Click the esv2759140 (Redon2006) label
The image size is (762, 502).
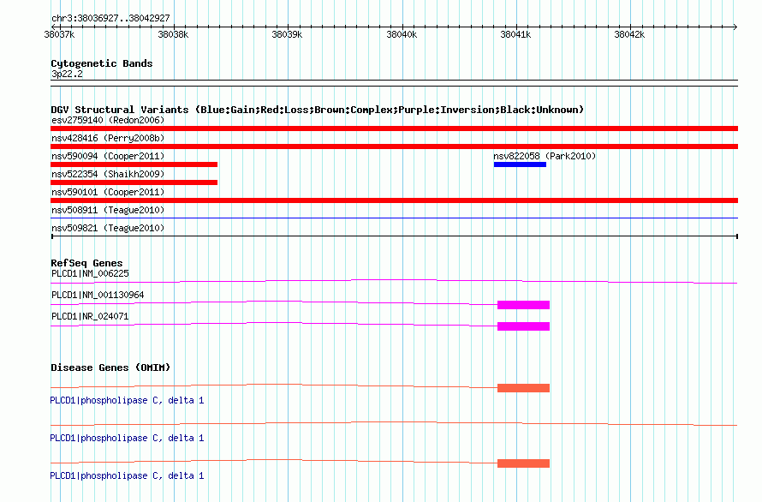coord(108,120)
